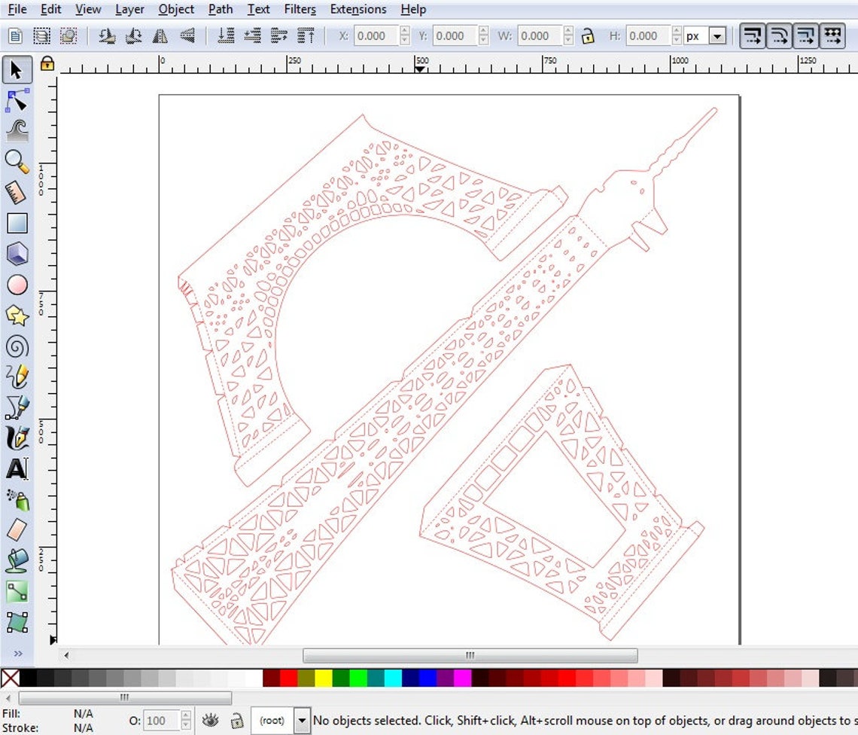858x735 pixels.
Task: Activate the Node edit tool
Action: (x=17, y=101)
